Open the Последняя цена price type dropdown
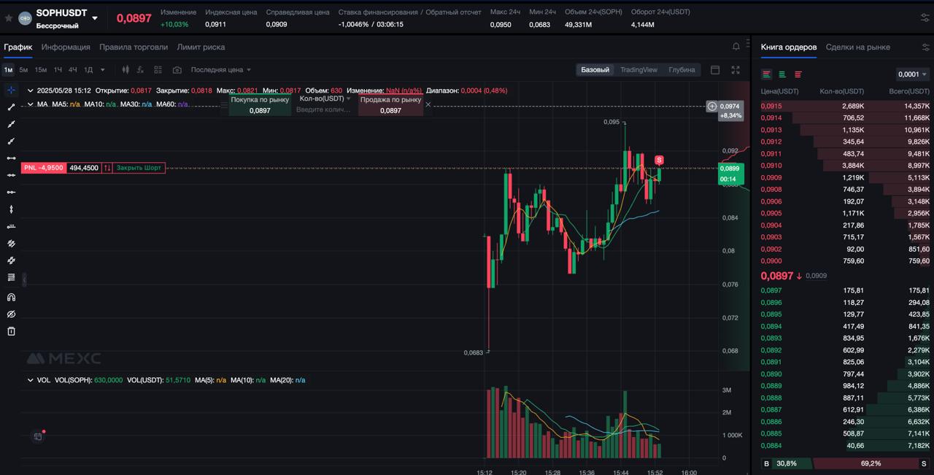934x475 pixels. click(220, 70)
